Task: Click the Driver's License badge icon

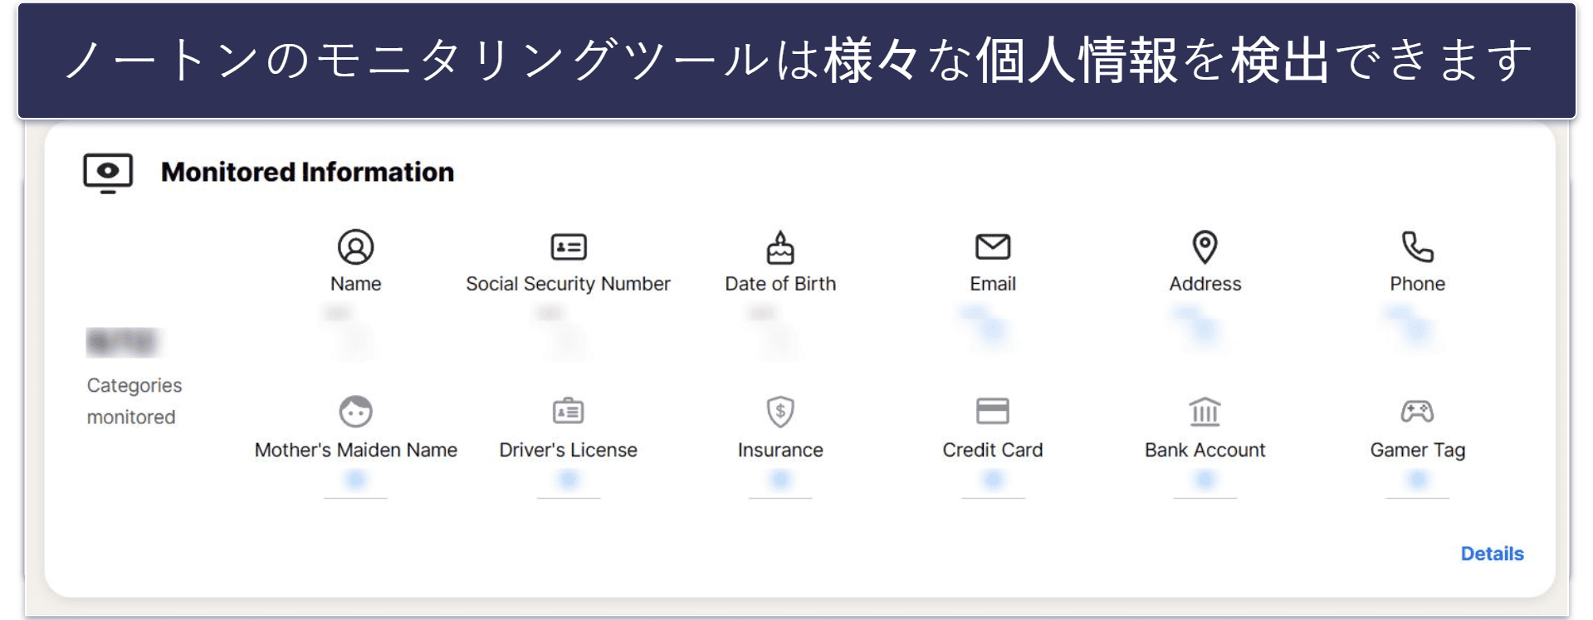Action: tap(569, 410)
